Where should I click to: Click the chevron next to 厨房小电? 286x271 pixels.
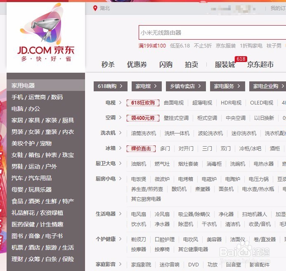click(x=120, y=179)
